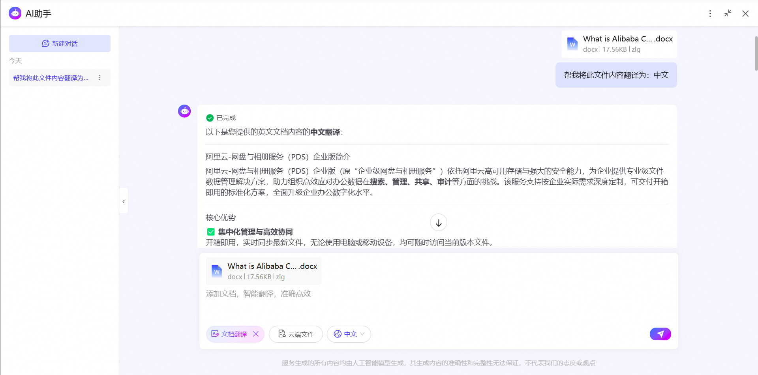Image resolution: width=758 pixels, height=375 pixels.
Task: Open the header three-dot more menu
Action: click(710, 13)
